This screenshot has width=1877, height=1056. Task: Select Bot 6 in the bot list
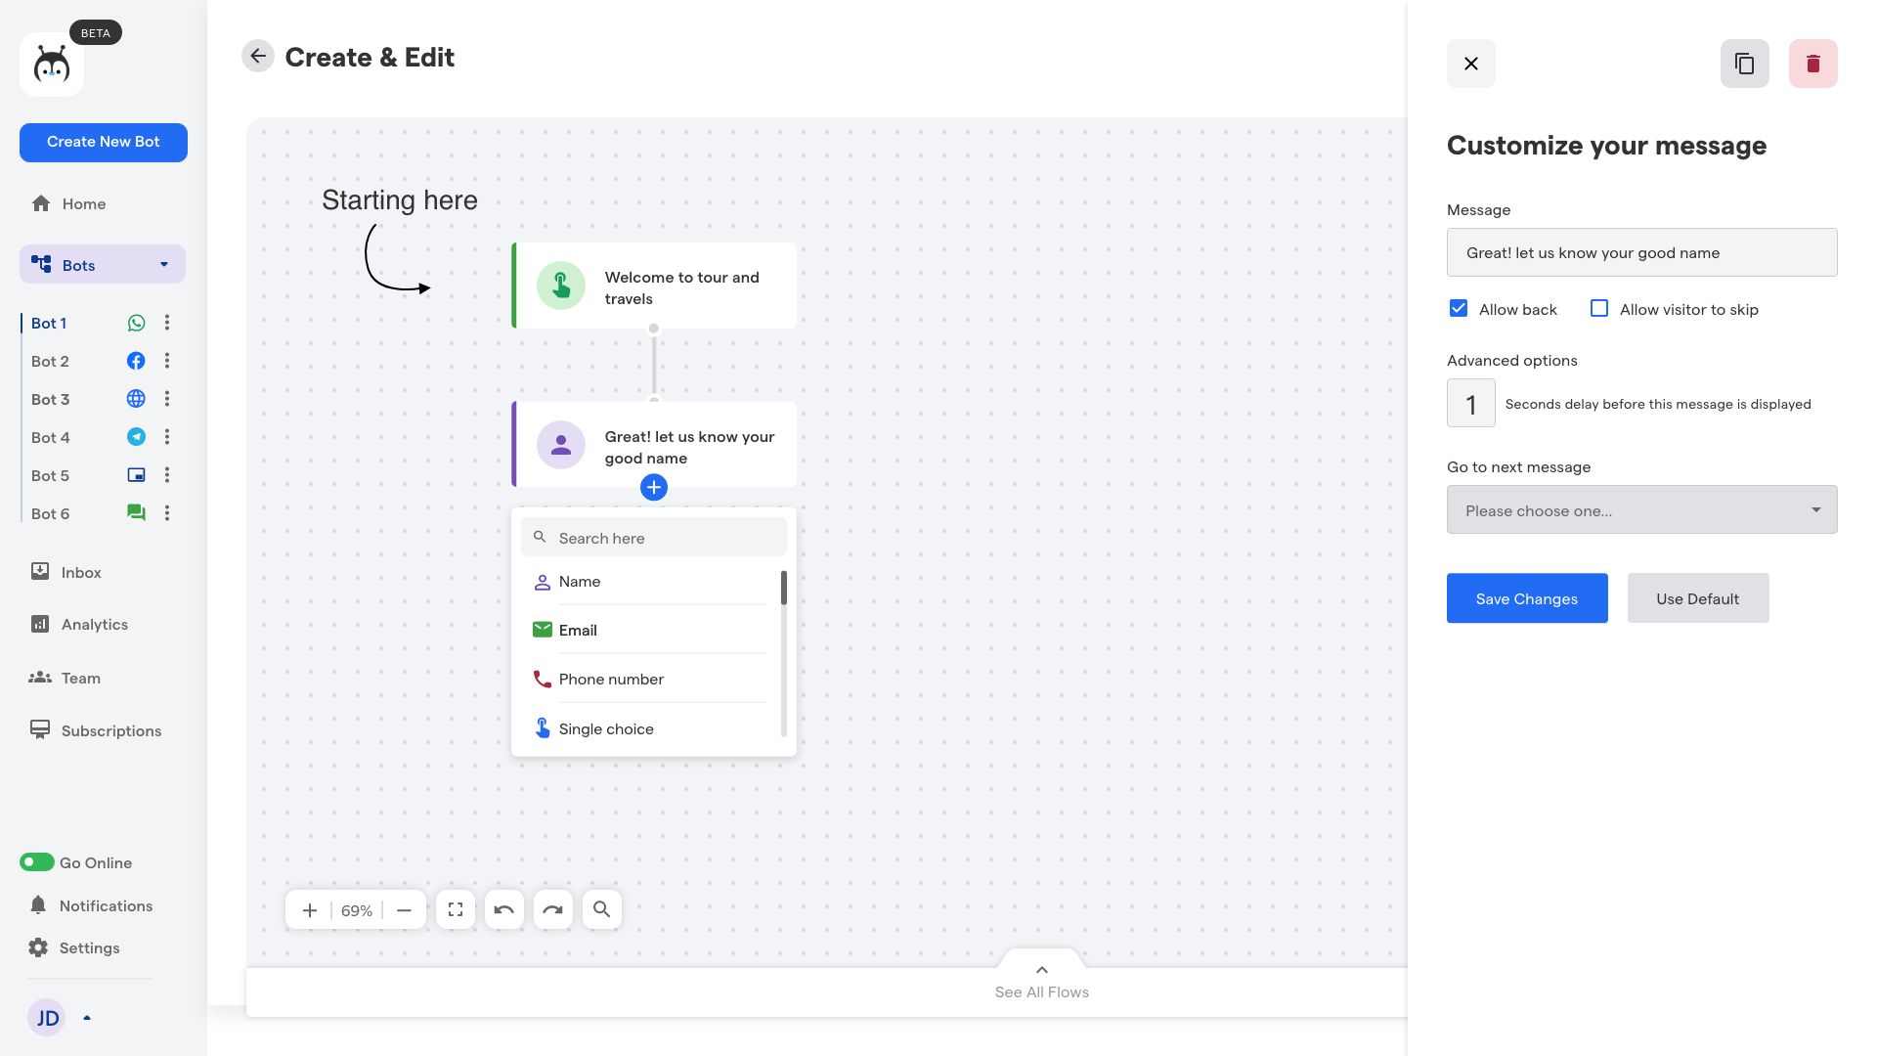[x=50, y=513]
